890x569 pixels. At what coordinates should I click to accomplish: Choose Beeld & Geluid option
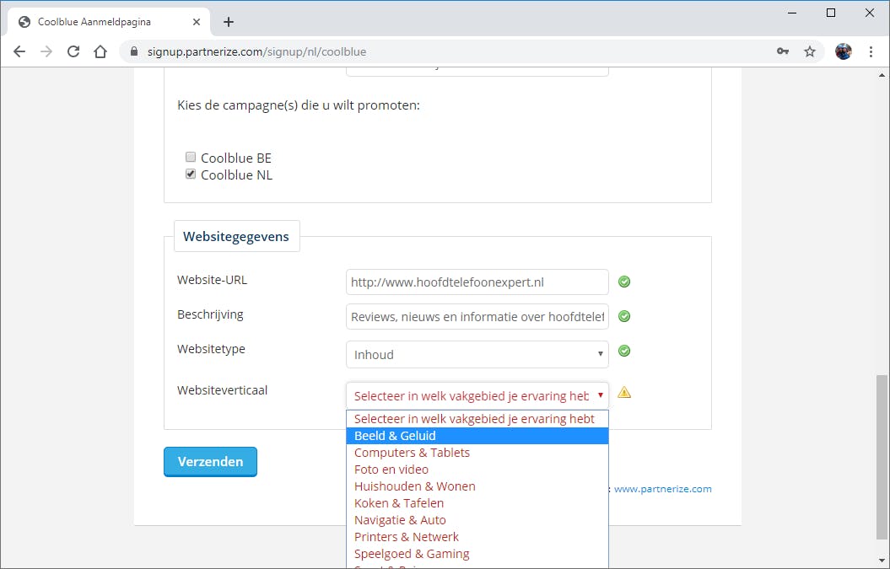tap(477, 436)
